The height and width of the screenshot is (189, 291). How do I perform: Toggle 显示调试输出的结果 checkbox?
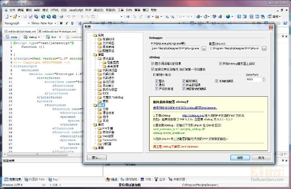(153, 64)
